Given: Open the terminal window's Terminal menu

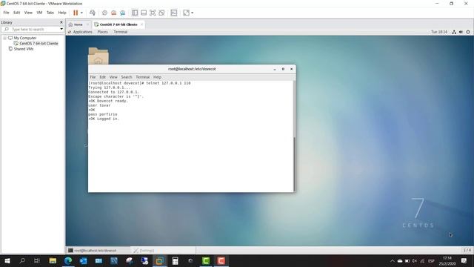Looking at the screenshot, I should pyautogui.click(x=143, y=77).
